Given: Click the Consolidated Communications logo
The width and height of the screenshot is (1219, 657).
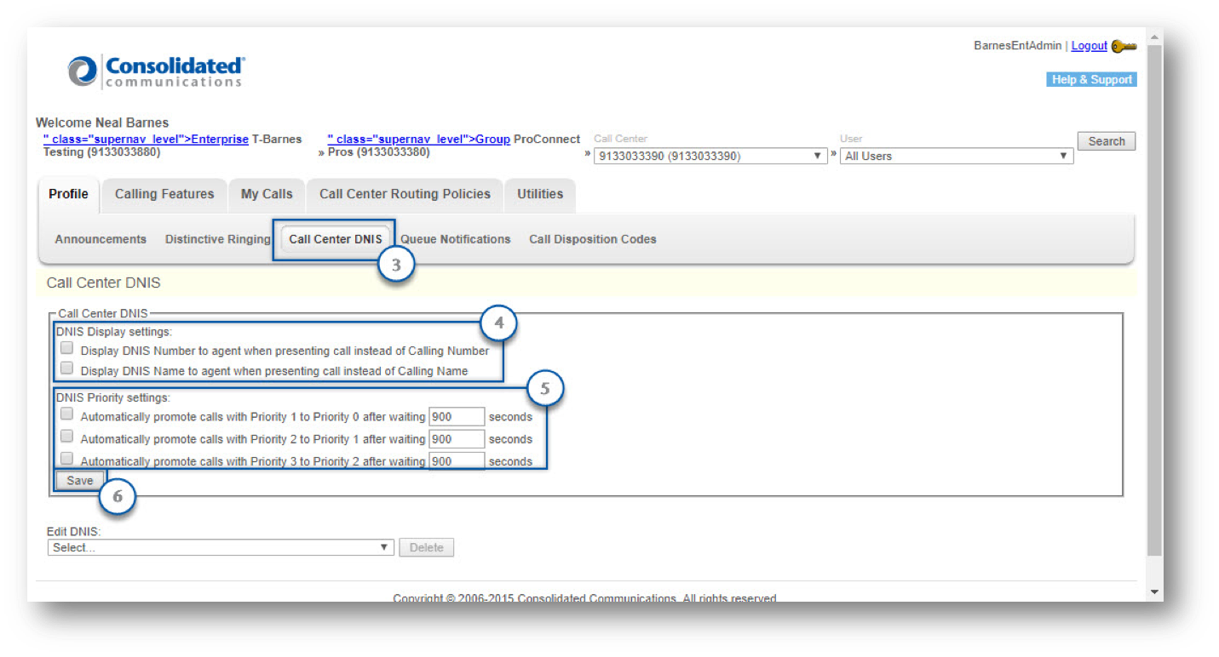Looking at the screenshot, I should pos(157,71).
